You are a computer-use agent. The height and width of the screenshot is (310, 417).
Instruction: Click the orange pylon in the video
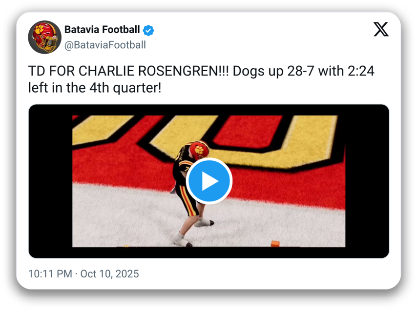pyautogui.click(x=275, y=244)
